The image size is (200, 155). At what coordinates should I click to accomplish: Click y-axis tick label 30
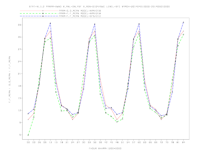click(19, 37)
